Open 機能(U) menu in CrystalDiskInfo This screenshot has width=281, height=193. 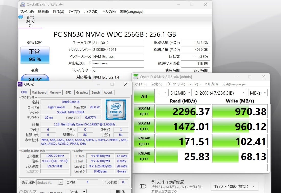click(x=58, y=12)
